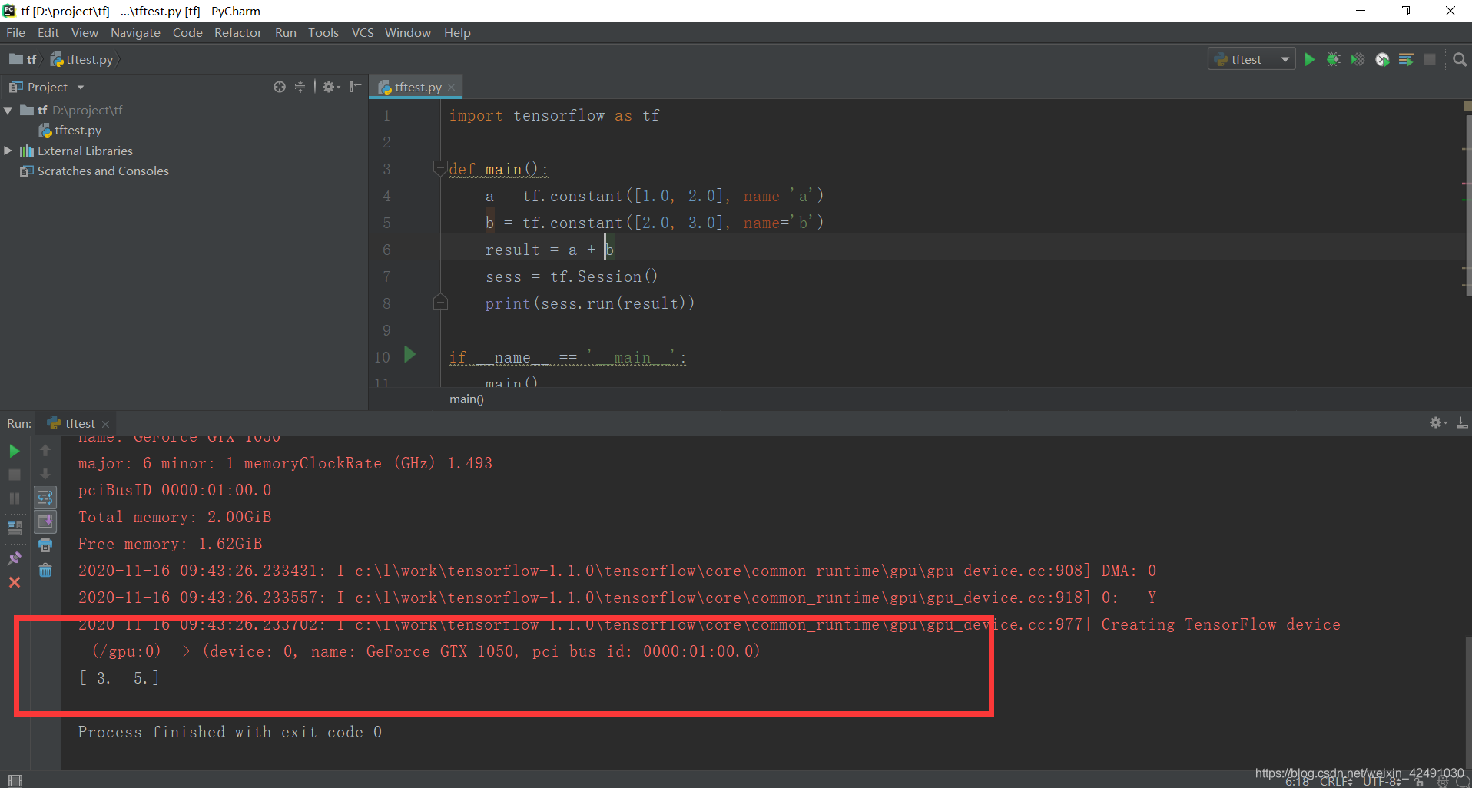
Task: Toggle tool window bars button at bottom-left
Action: point(15,780)
